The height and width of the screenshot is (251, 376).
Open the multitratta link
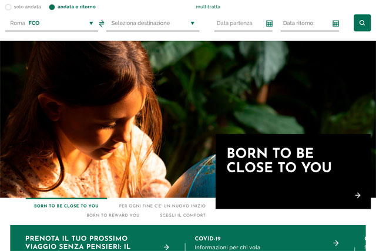[x=208, y=6]
